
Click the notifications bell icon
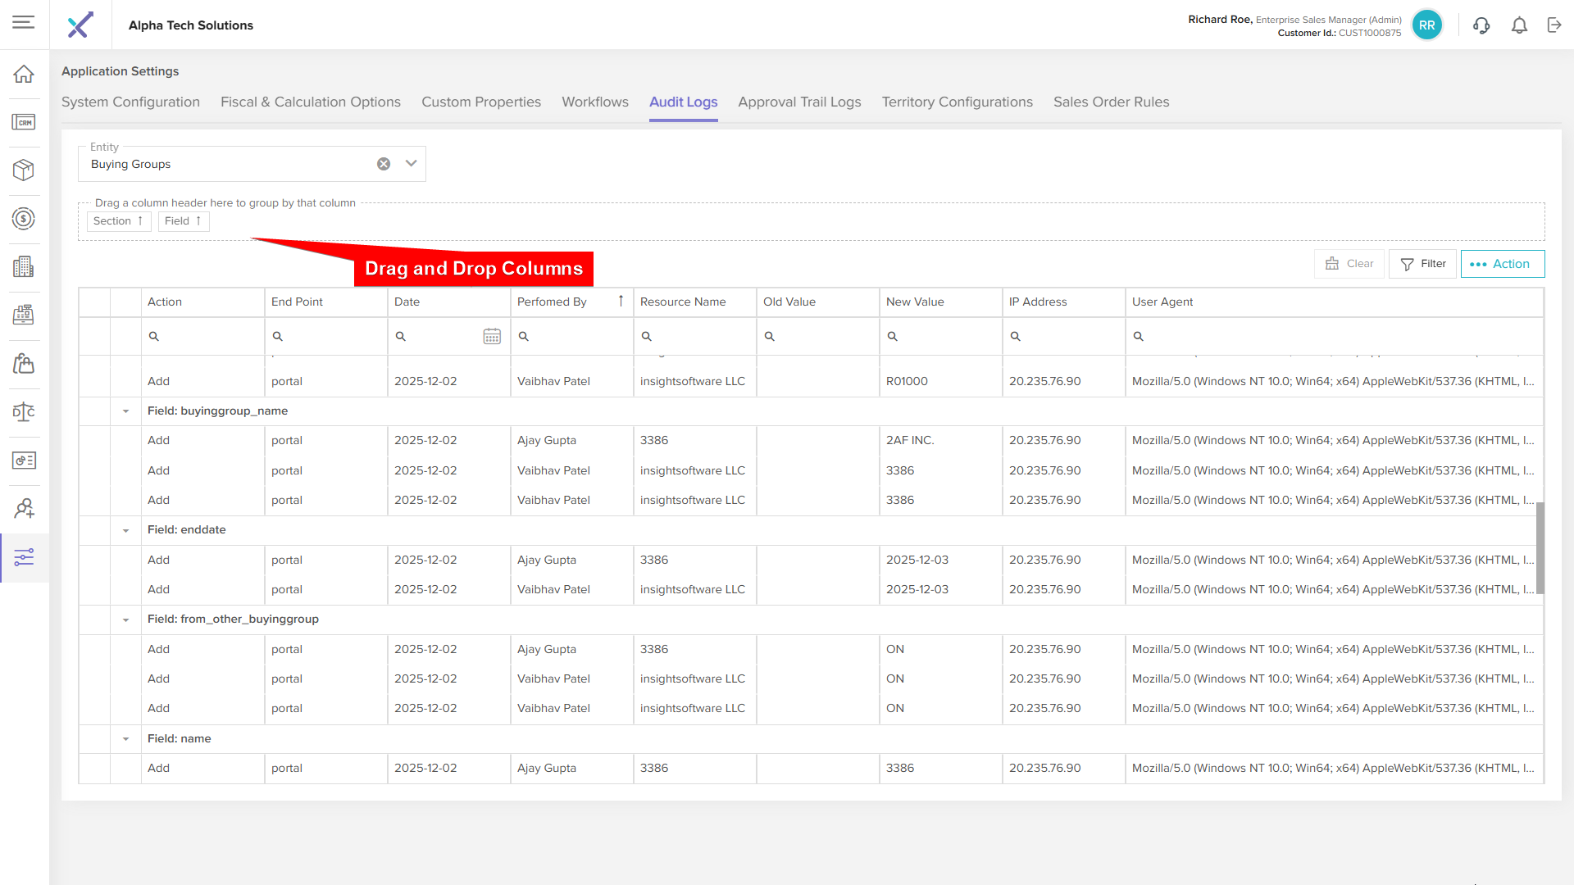(x=1519, y=25)
